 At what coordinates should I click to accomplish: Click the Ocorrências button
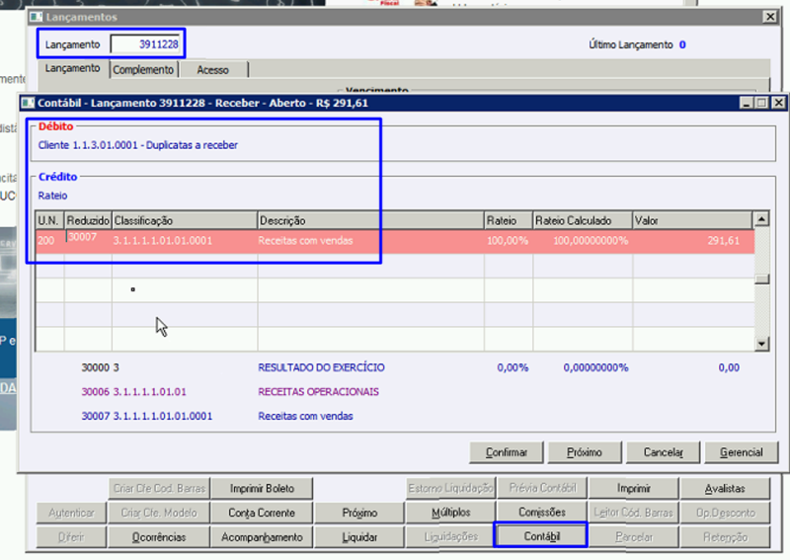[159, 537]
